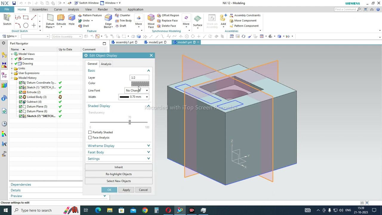Toggle checkbox for Datum Plane (5)
Image resolution: width=382 pixels, height=215 pixels.
21,107
